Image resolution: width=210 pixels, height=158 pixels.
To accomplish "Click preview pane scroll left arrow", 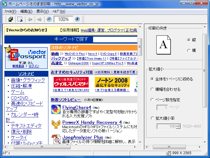I will tap(5, 147).
